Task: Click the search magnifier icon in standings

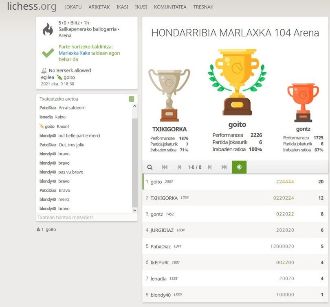Action: pos(150,167)
